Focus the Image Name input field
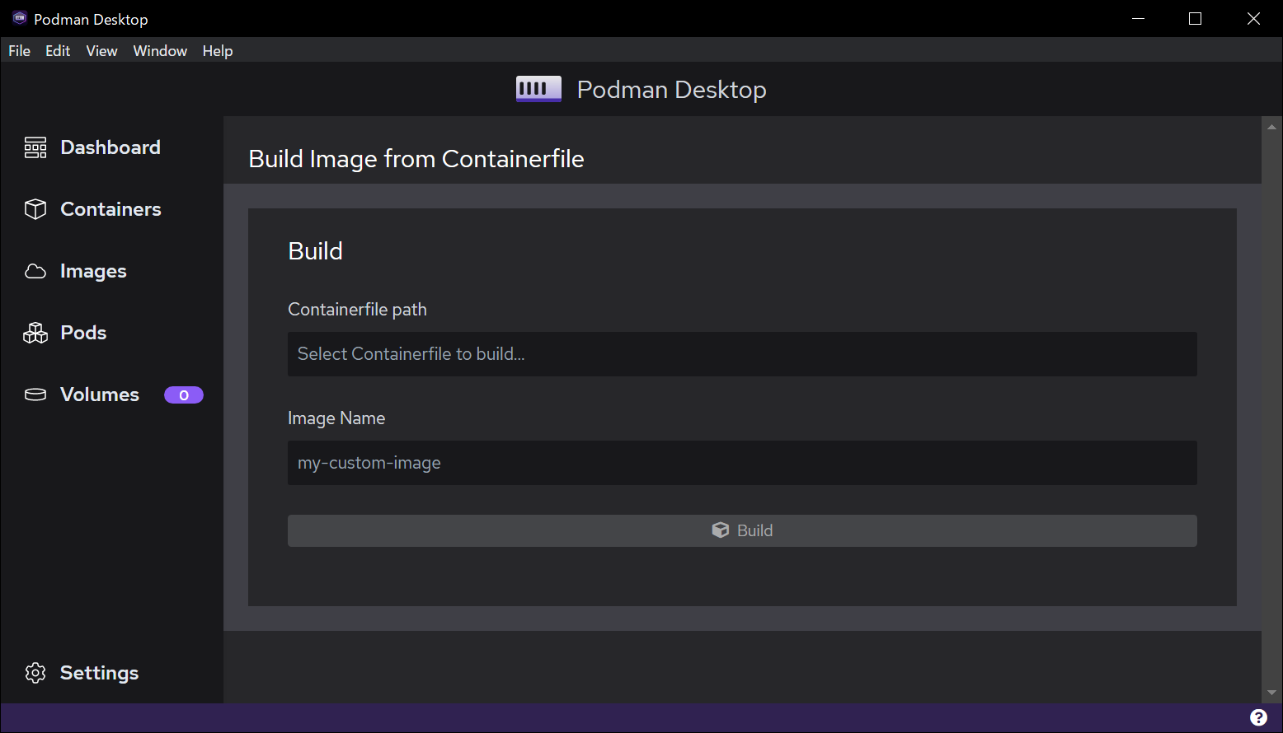 (742, 463)
